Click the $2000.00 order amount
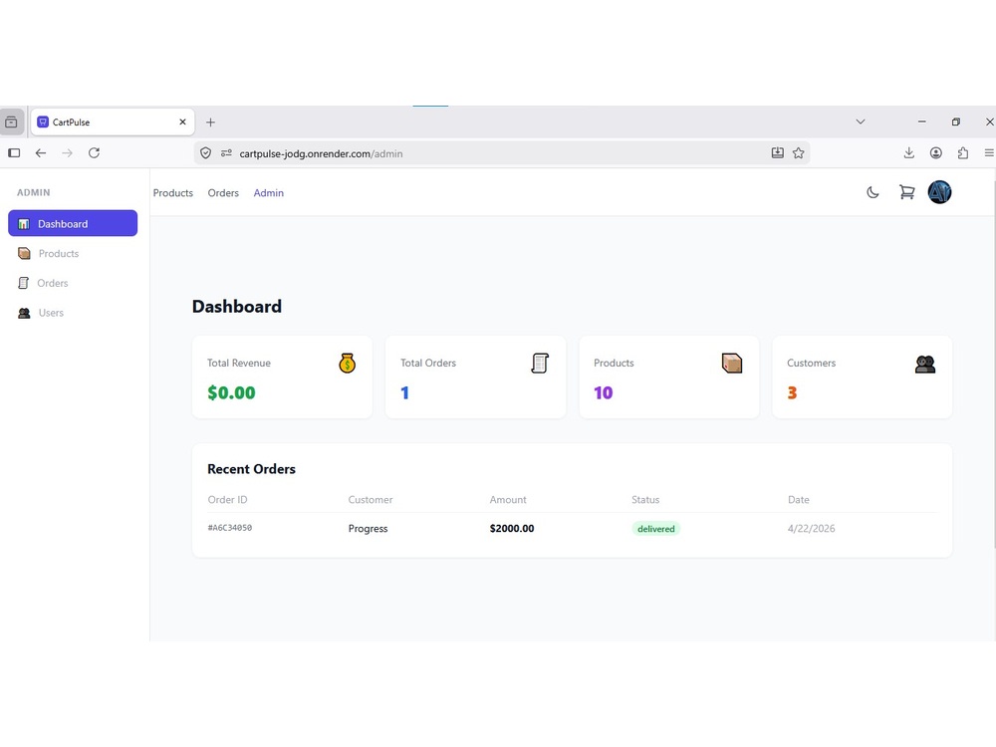Viewport: 996px width, 747px height. point(512,529)
